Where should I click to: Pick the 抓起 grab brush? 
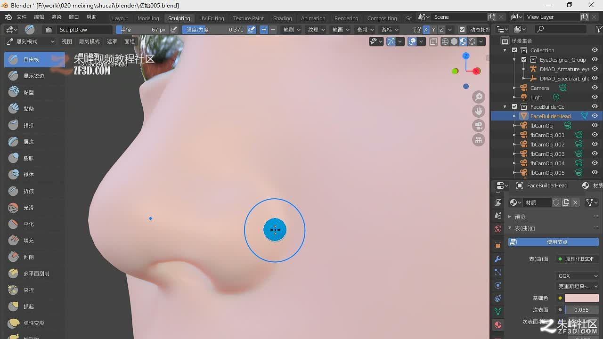point(34,307)
